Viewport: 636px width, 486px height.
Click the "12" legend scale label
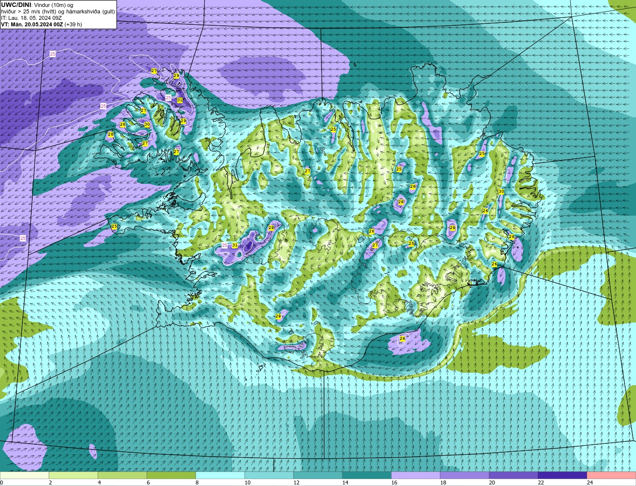[296, 483]
